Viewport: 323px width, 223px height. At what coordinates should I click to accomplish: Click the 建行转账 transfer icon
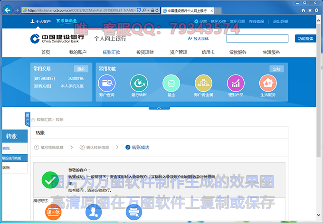(139, 84)
